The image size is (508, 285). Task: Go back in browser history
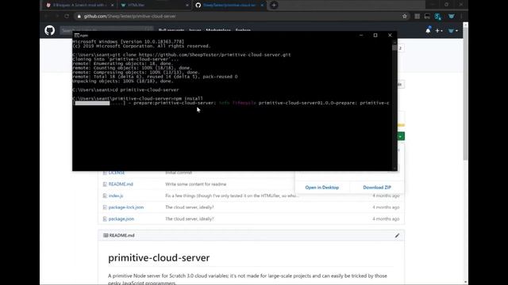[47, 16]
